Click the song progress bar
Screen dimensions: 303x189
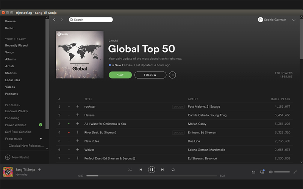(151, 176)
